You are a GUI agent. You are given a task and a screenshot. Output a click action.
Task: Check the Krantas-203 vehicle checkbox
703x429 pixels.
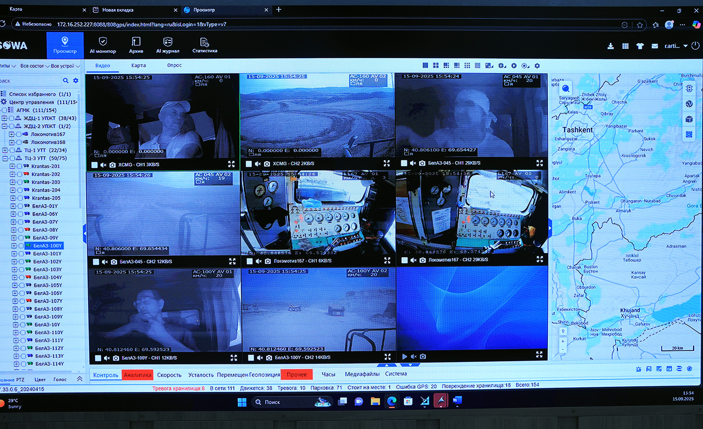[19, 182]
